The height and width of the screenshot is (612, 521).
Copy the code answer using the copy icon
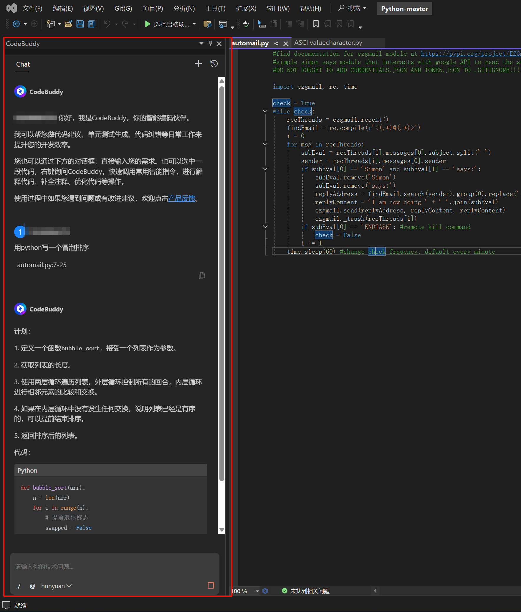pos(202,275)
